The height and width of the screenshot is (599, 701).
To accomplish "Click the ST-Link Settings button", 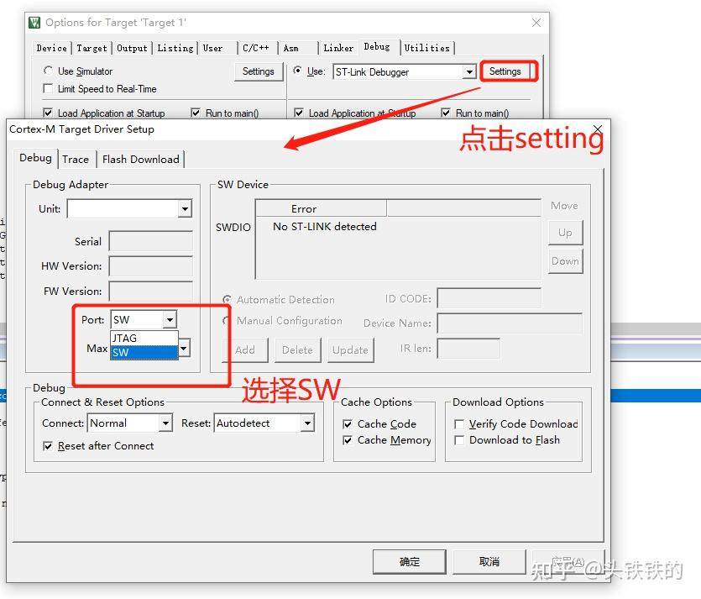I will tap(505, 71).
